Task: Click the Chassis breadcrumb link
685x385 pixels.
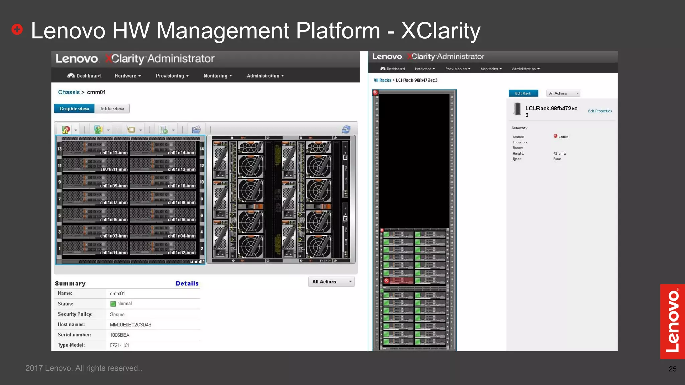Action: coord(69,92)
